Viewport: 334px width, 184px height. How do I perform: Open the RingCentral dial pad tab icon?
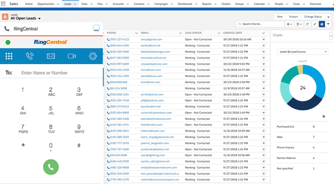[9, 56]
